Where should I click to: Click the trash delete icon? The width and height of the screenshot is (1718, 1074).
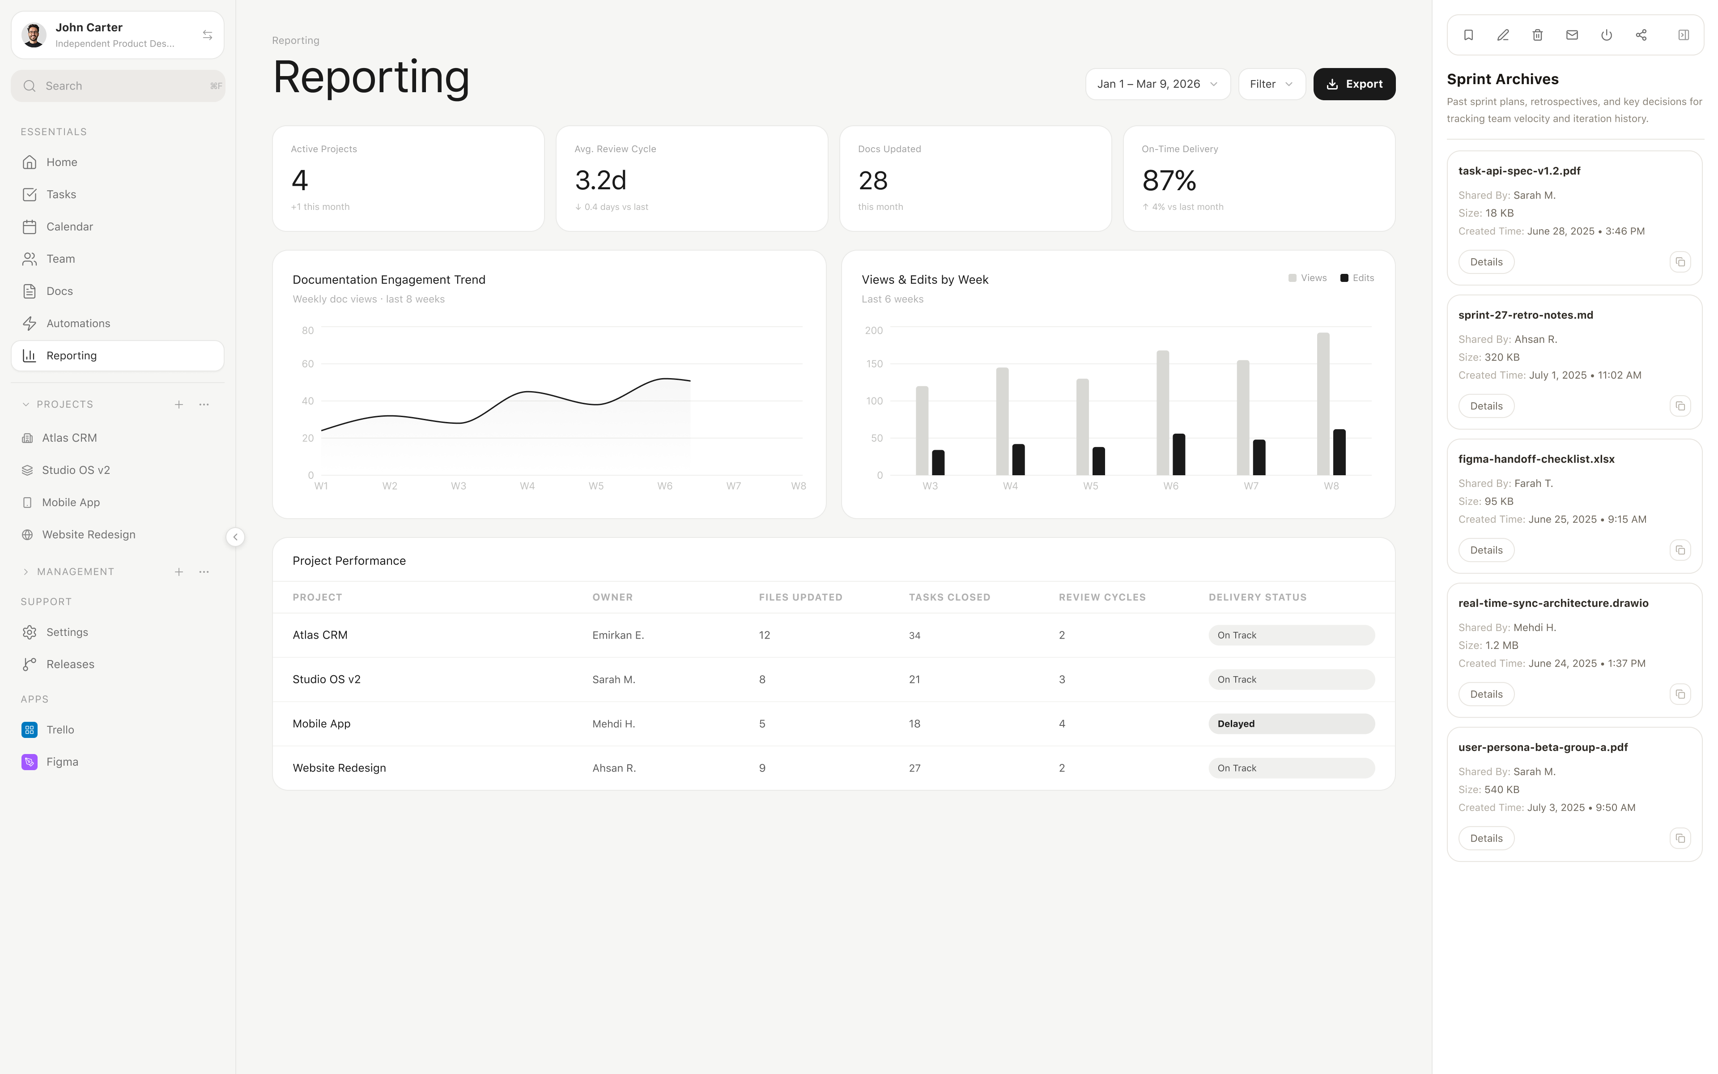coord(1537,35)
